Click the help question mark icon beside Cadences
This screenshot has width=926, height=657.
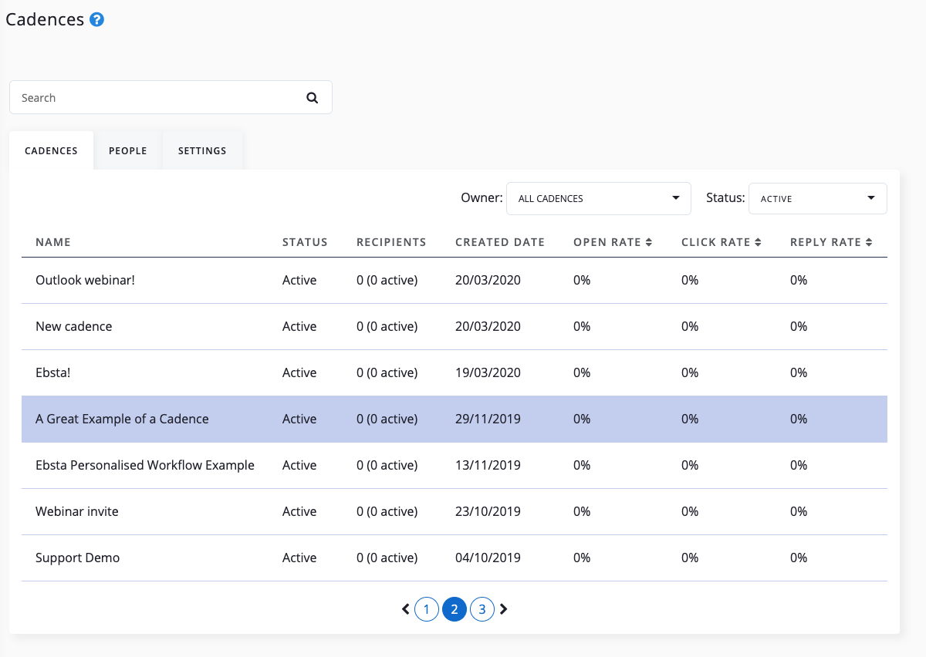pyautogui.click(x=96, y=20)
